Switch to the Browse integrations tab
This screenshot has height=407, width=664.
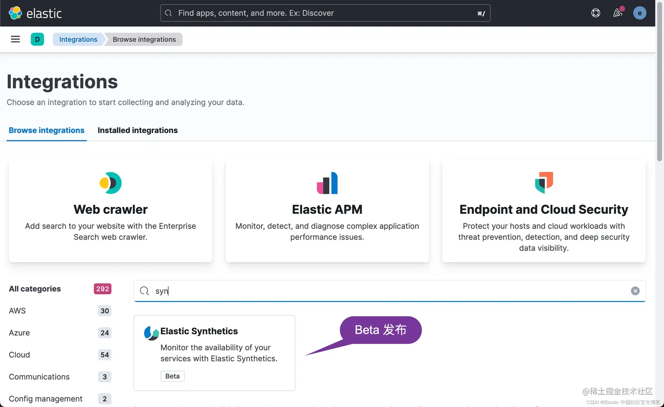point(47,130)
